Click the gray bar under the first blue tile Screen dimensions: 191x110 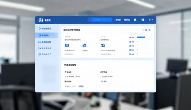(x=69, y=54)
